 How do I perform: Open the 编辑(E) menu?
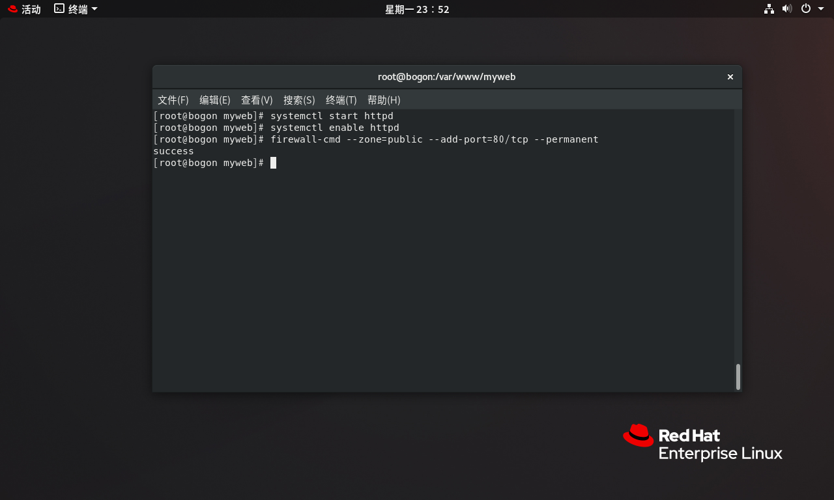tap(214, 100)
